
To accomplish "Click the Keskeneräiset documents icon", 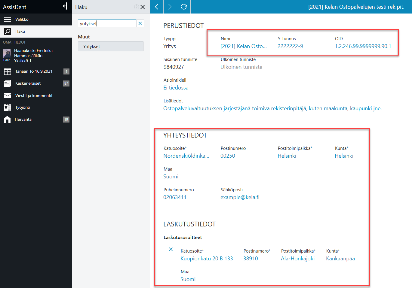I will coord(8,83).
